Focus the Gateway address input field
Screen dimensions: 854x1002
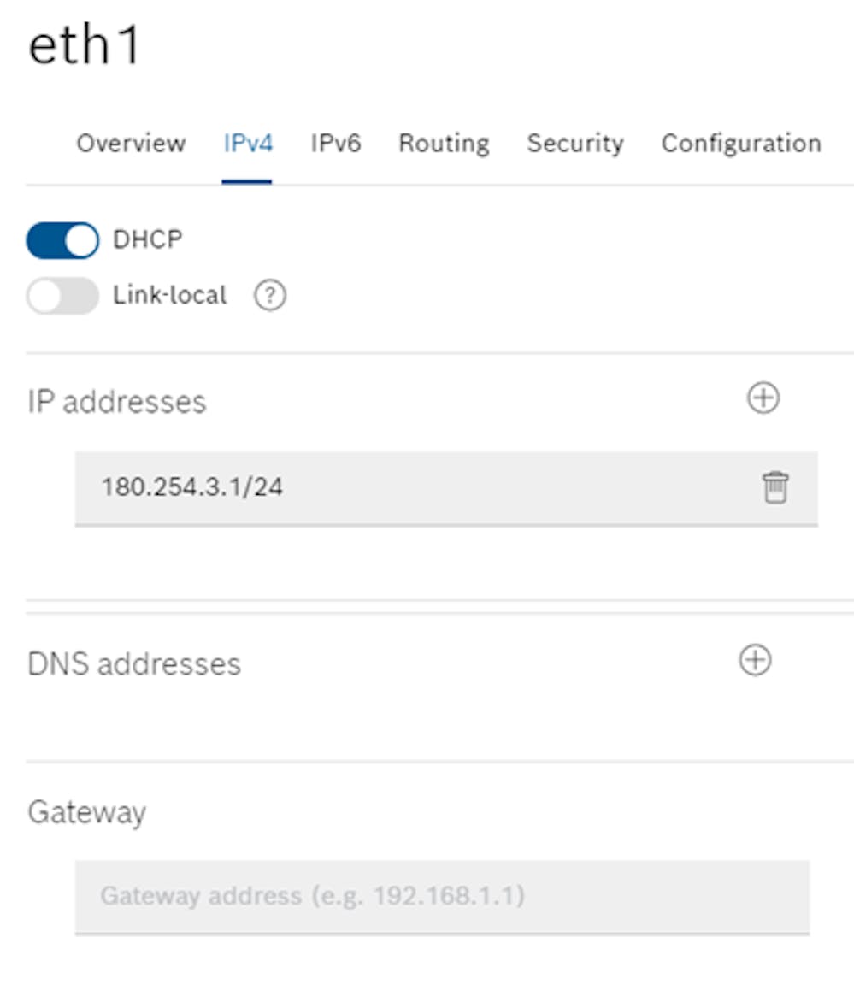pos(442,897)
